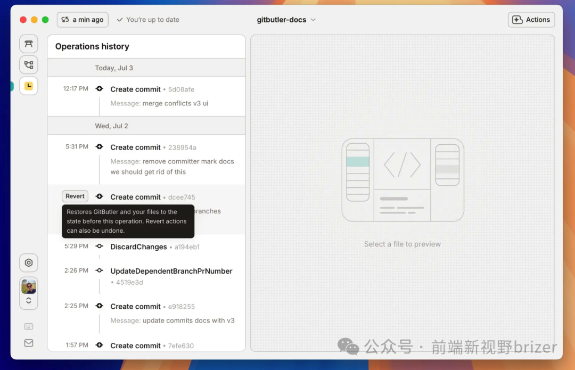The image size is (575, 370).
Task: Select the Create commit e918255 entry
Action: [x=135, y=307]
